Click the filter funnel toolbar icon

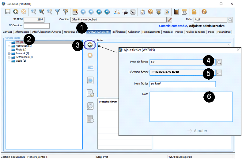[x=57, y=12]
